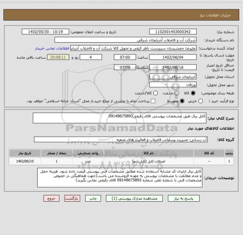Viewport: 243px width, 235px height.
Task: Click the نام کالا column header
Action: (148, 153)
